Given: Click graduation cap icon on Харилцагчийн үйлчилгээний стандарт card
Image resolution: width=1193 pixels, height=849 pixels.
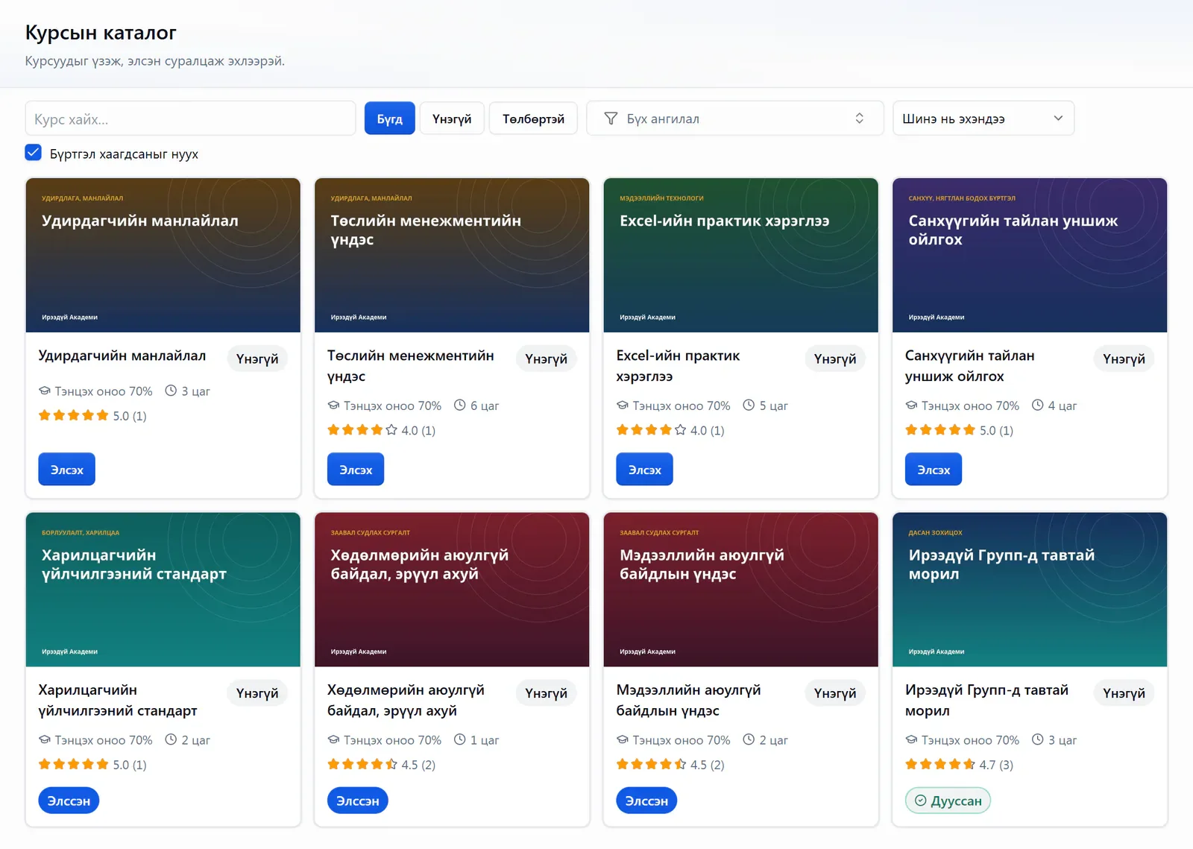Looking at the screenshot, I should click(x=45, y=739).
